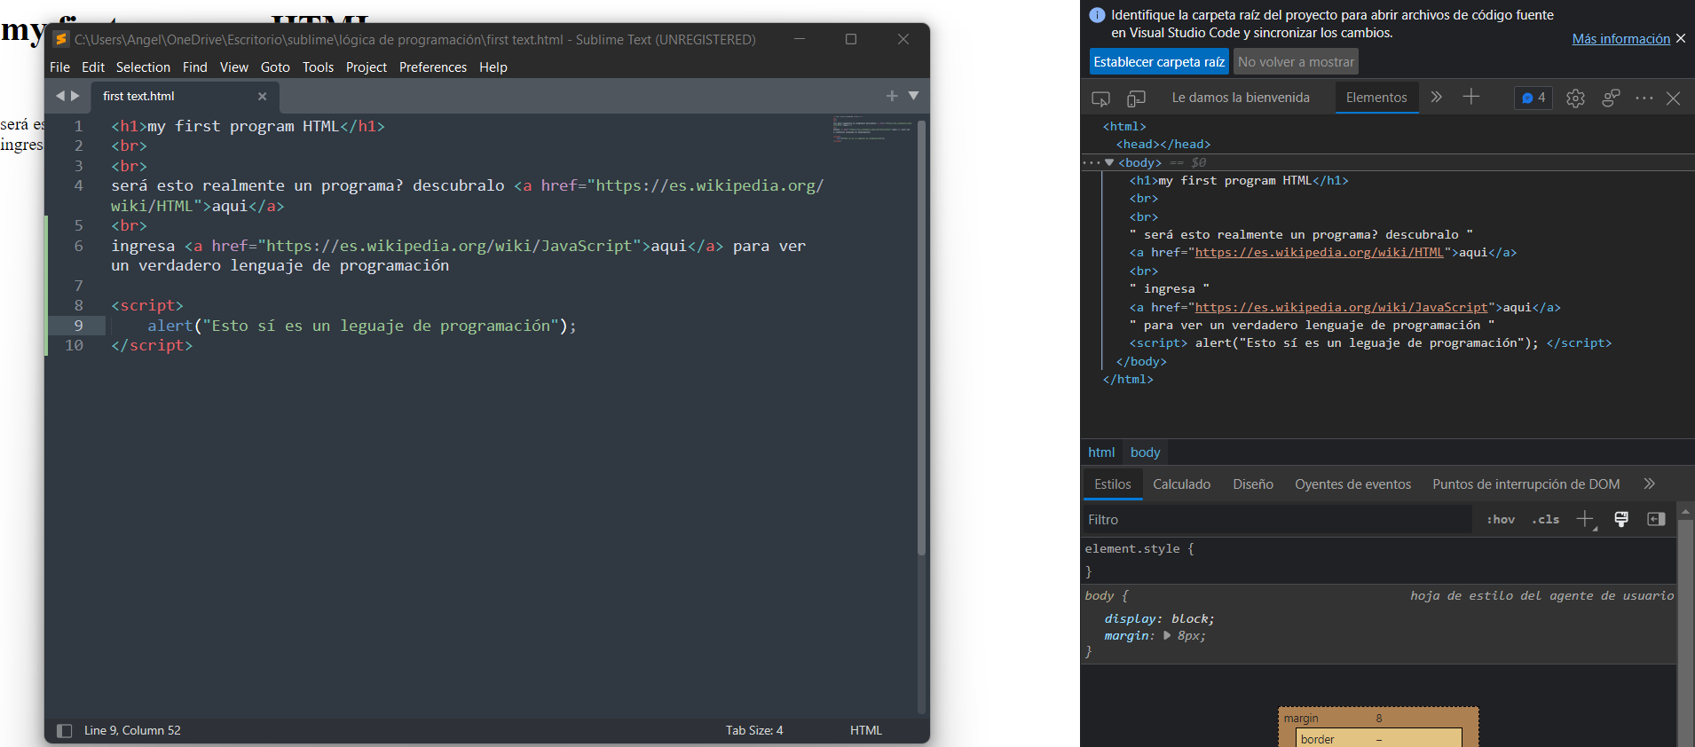Toggle Sublime side bar status icon
Viewport: 1695px width, 747px height.
coord(64,731)
